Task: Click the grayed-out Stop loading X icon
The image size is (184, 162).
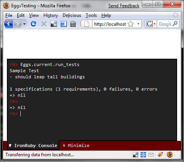Action: (44, 24)
